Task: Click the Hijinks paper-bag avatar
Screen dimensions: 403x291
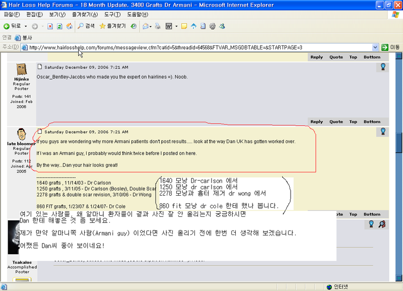Action: click(22, 69)
